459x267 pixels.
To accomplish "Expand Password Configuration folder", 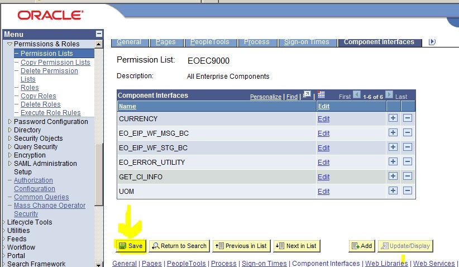I will point(9,122).
